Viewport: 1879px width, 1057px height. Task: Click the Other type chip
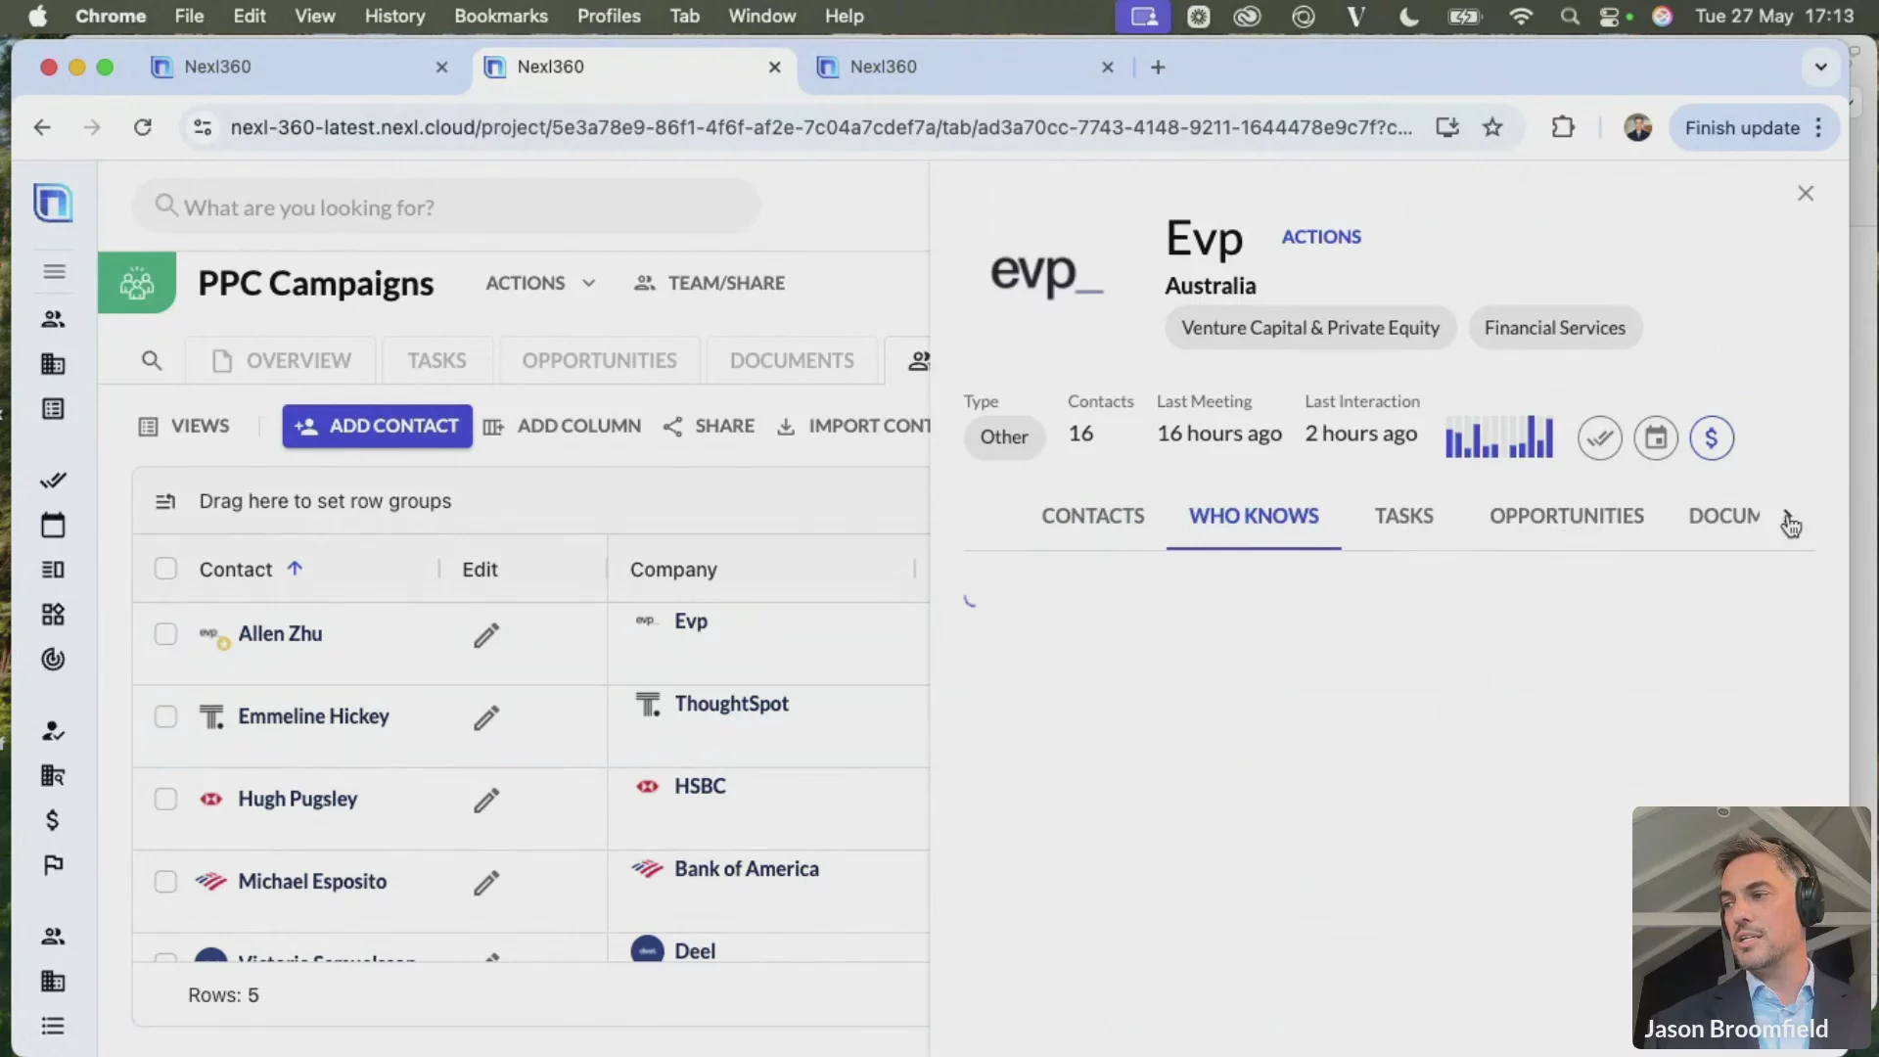[1004, 437]
